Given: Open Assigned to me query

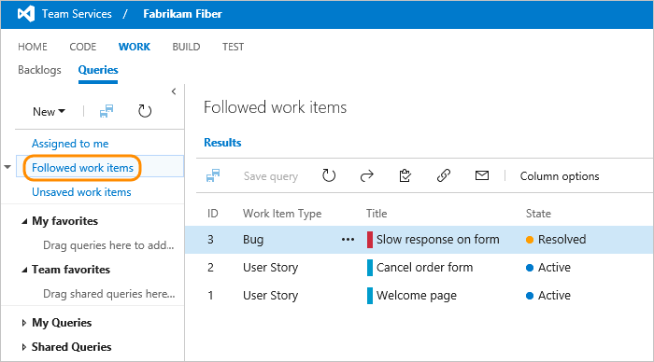Looking at the screenshot, I should [x=70, y=144].
